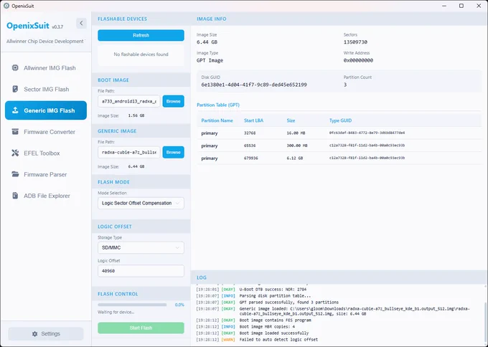Click the 'GPT parsed successfully' log line
Viewport: 488px width, 347px height.
tap(288, 303)
